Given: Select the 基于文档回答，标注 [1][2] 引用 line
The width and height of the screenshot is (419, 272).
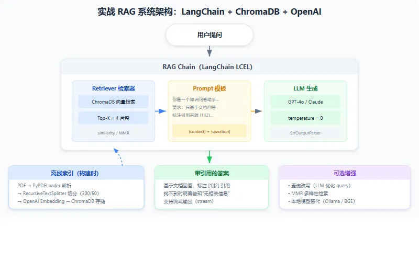Looking at the screenshot, I should coord(197,186).
